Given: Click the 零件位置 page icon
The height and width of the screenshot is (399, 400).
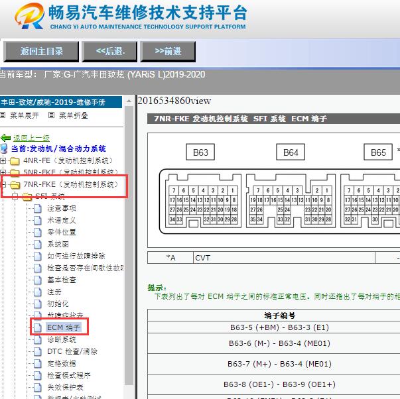Looking at the screenshot, I should tap(38, 232).
